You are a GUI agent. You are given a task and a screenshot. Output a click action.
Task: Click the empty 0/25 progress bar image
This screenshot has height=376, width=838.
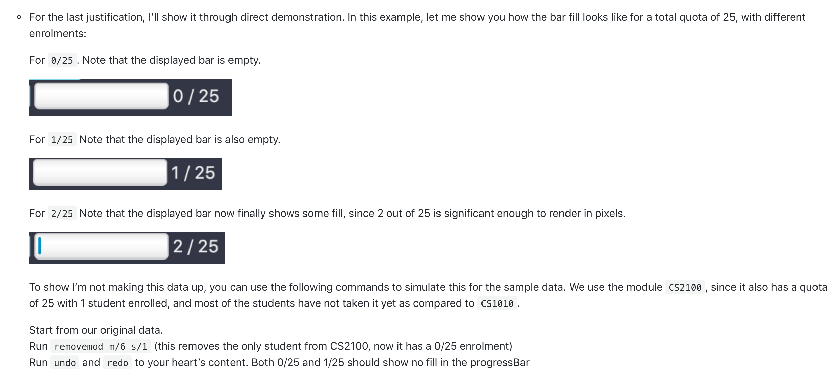click(130, 97)
